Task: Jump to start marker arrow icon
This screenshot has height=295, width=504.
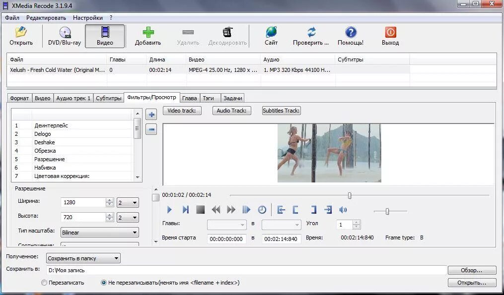Action: coord(281,210)
